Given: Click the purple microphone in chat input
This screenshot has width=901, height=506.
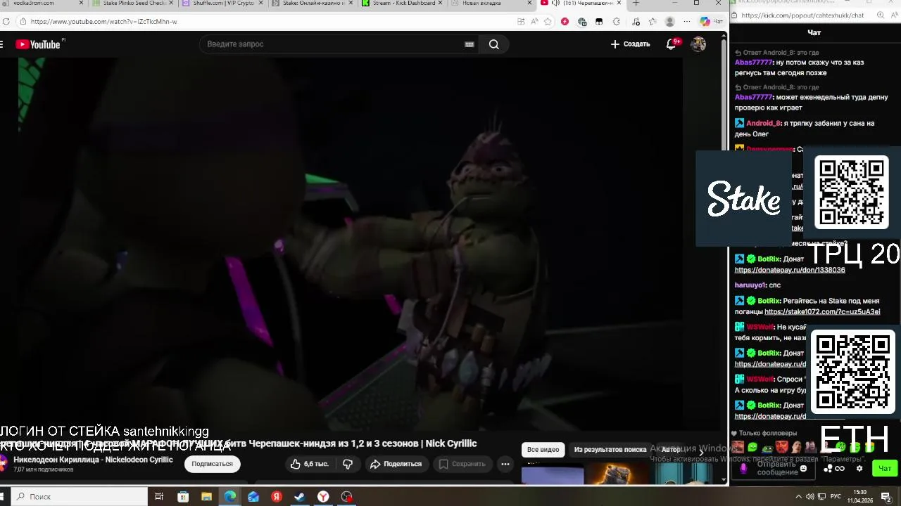Looking at the screenshot, I should pyautogui.click(x=743, y=469).
